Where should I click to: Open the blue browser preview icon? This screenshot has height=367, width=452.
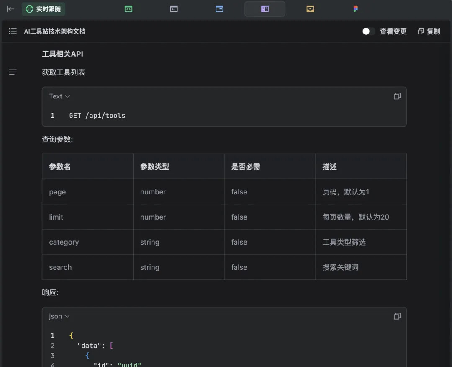pos(219,9)
